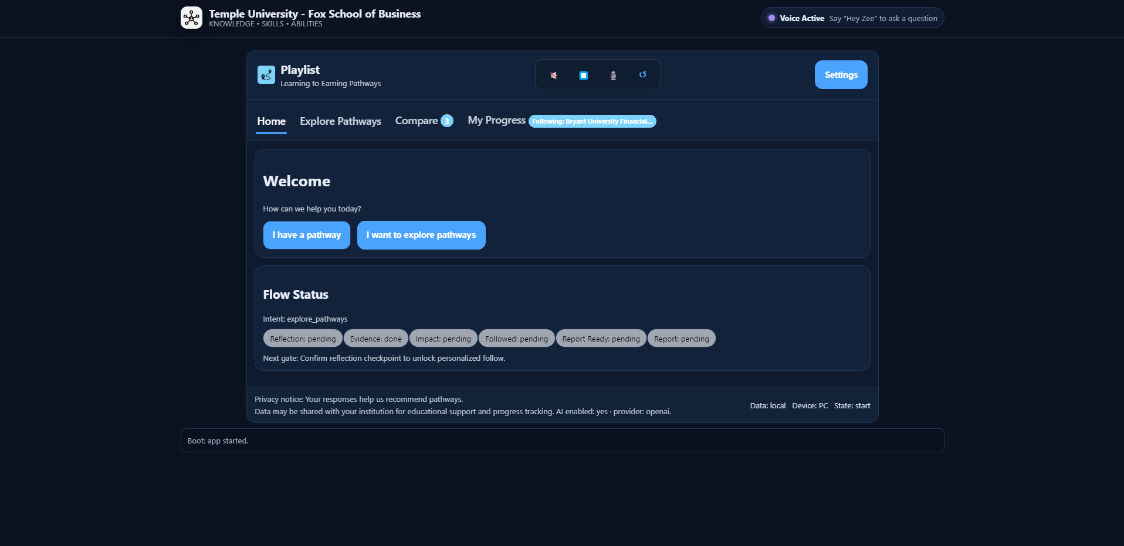Expand the Following Bryant University Financial badge
Screen dimensions: 1124x546
click(592, 121)
